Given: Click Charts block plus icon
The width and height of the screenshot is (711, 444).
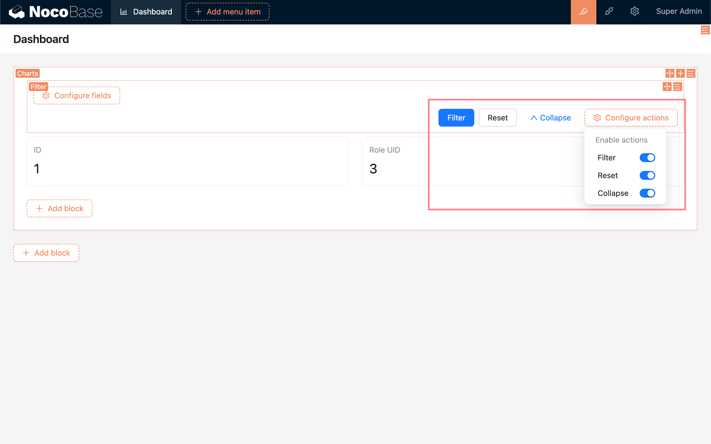Looking at the screenshot, I should pos(680,73).
